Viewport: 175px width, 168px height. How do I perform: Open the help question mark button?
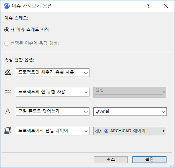[x=148, y=6]
